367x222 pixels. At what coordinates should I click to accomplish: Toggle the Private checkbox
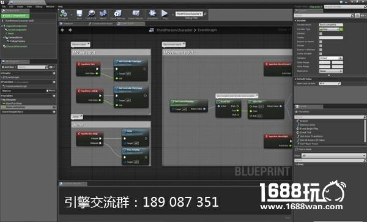(321, 46)
